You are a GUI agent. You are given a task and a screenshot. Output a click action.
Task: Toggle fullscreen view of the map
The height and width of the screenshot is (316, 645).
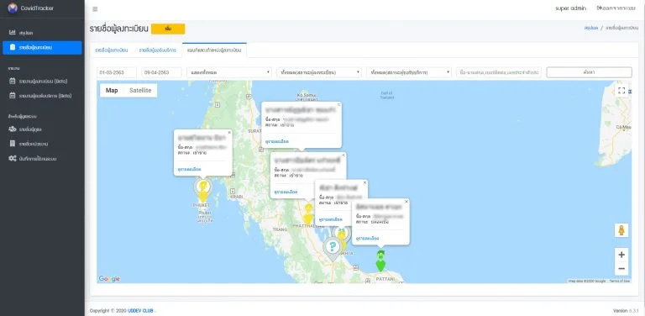coord(621,91)
